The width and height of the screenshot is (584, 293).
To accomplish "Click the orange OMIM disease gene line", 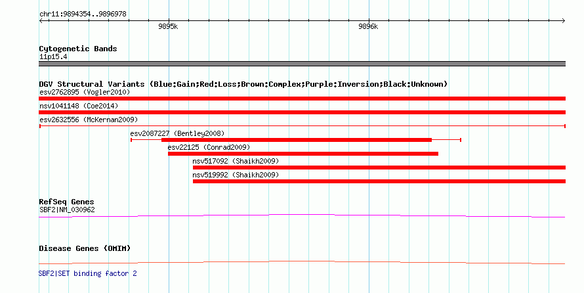I will click(x=302, y=262).
